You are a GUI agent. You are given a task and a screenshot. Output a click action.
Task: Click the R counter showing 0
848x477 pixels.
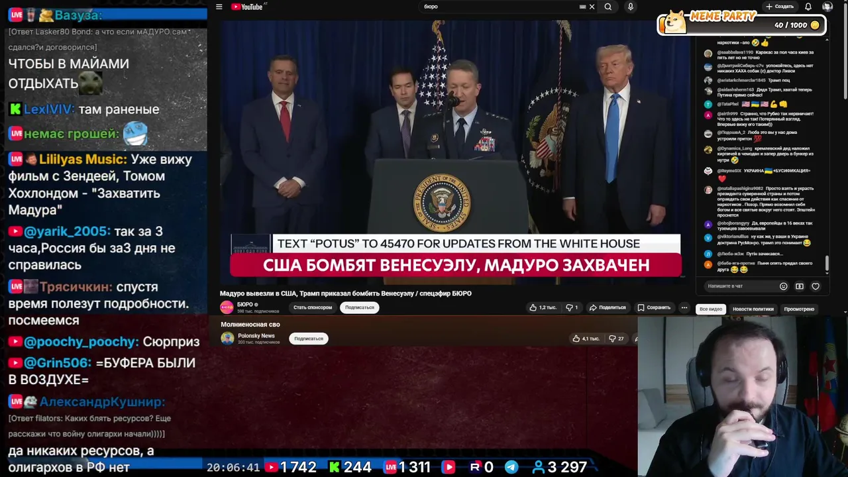coord(482,467)
